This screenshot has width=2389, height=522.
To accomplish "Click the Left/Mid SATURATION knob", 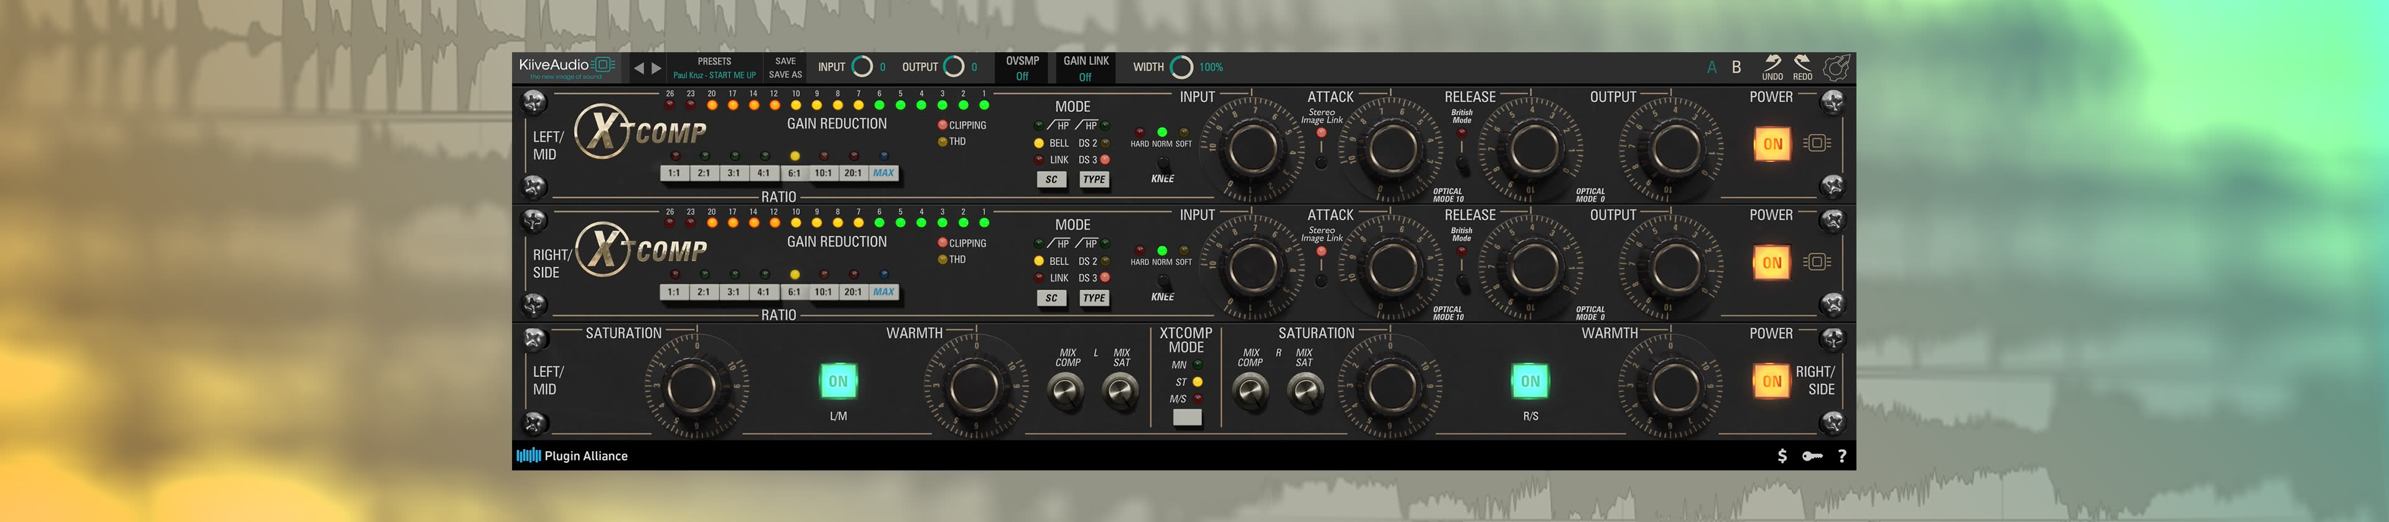I will (694, 387).
